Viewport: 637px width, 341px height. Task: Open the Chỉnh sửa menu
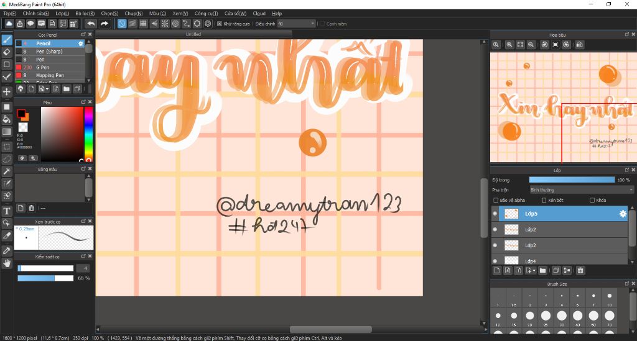coord(35,14)
